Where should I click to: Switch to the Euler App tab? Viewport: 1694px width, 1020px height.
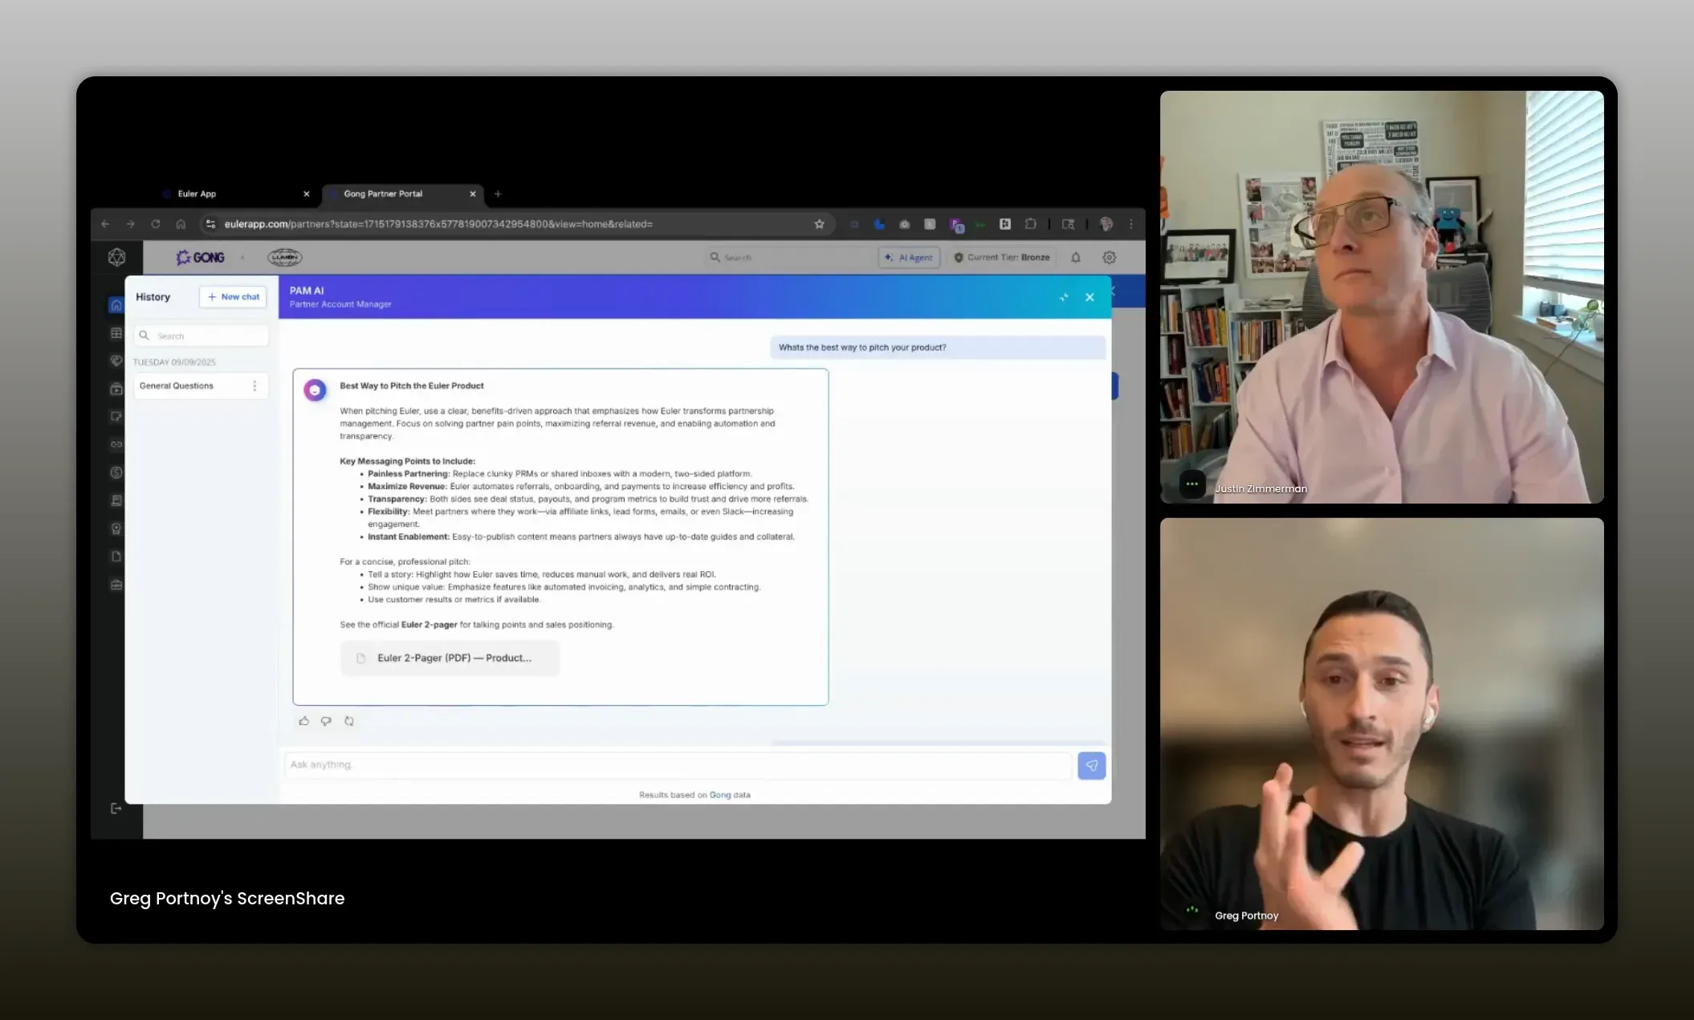195,194
